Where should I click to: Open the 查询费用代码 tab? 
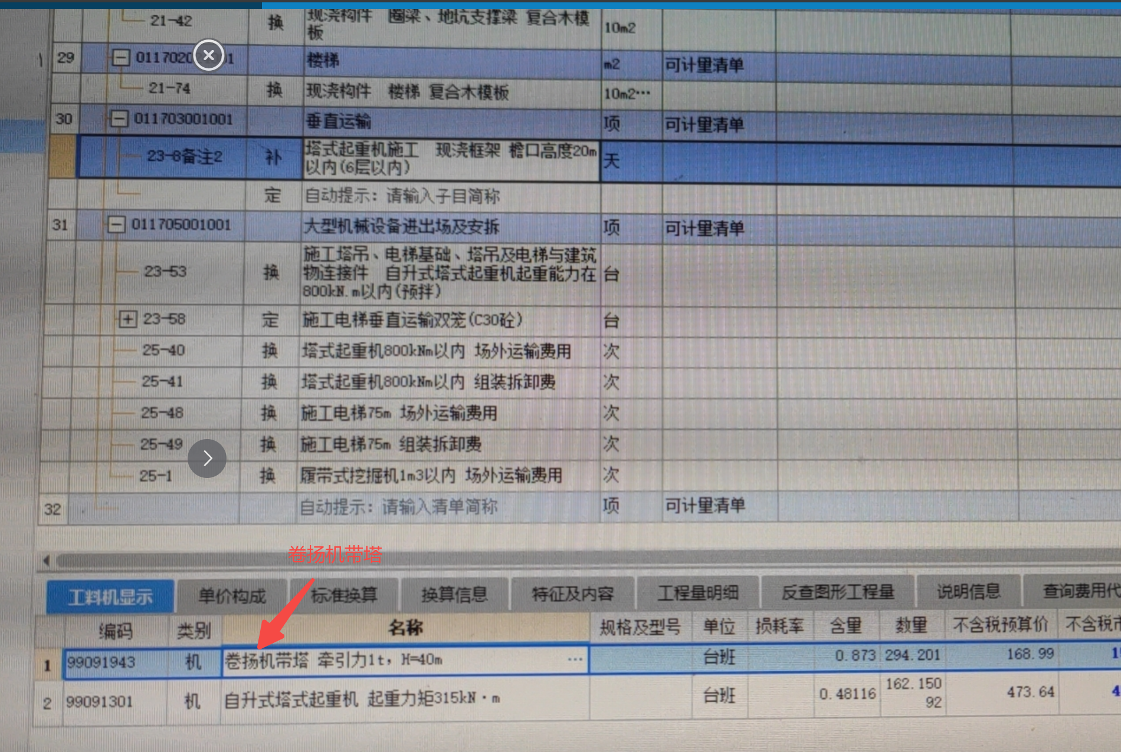coord(1074,590)
